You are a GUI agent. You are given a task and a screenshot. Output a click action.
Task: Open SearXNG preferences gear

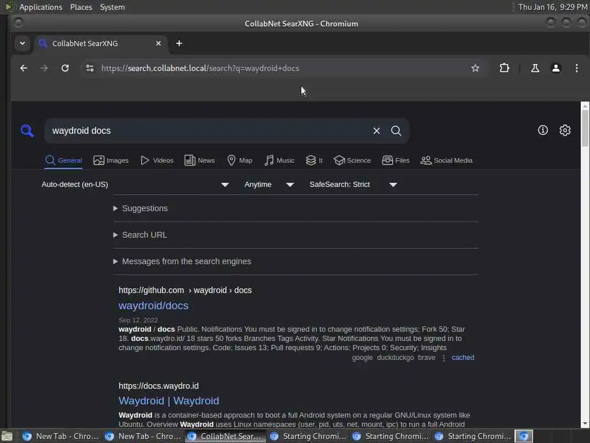tap(565, 130)
